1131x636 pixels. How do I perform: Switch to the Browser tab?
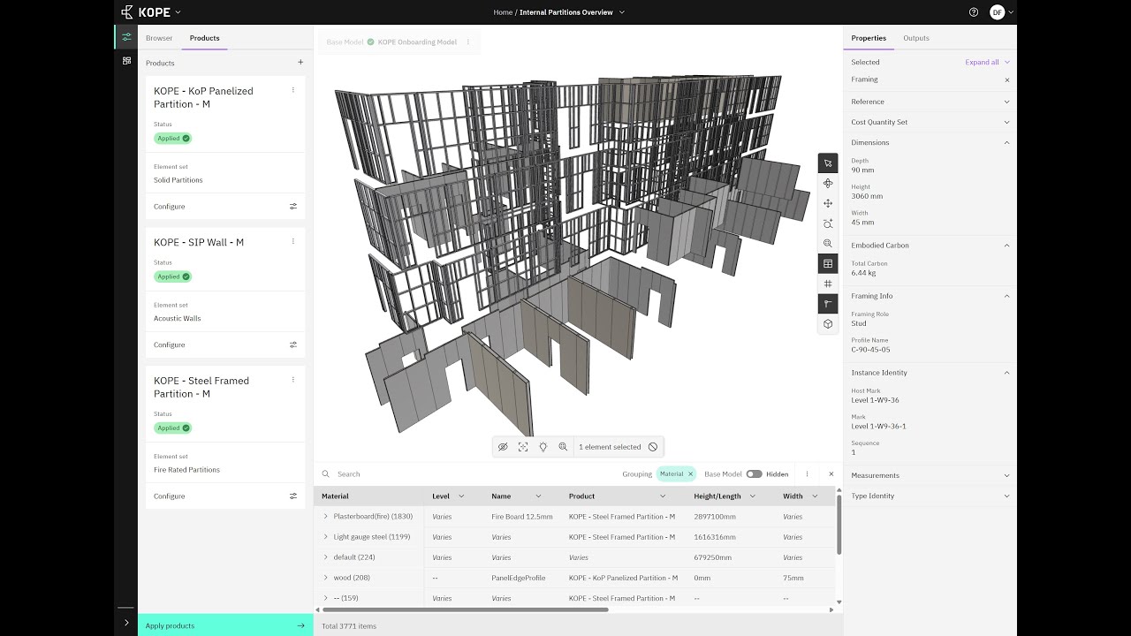[159, 38]
